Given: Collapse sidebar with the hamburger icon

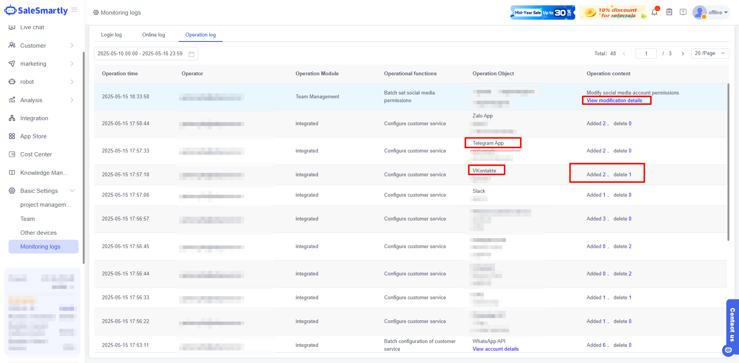Looking at the screenshot, I should pyautogui.click(x=74, y=10).
